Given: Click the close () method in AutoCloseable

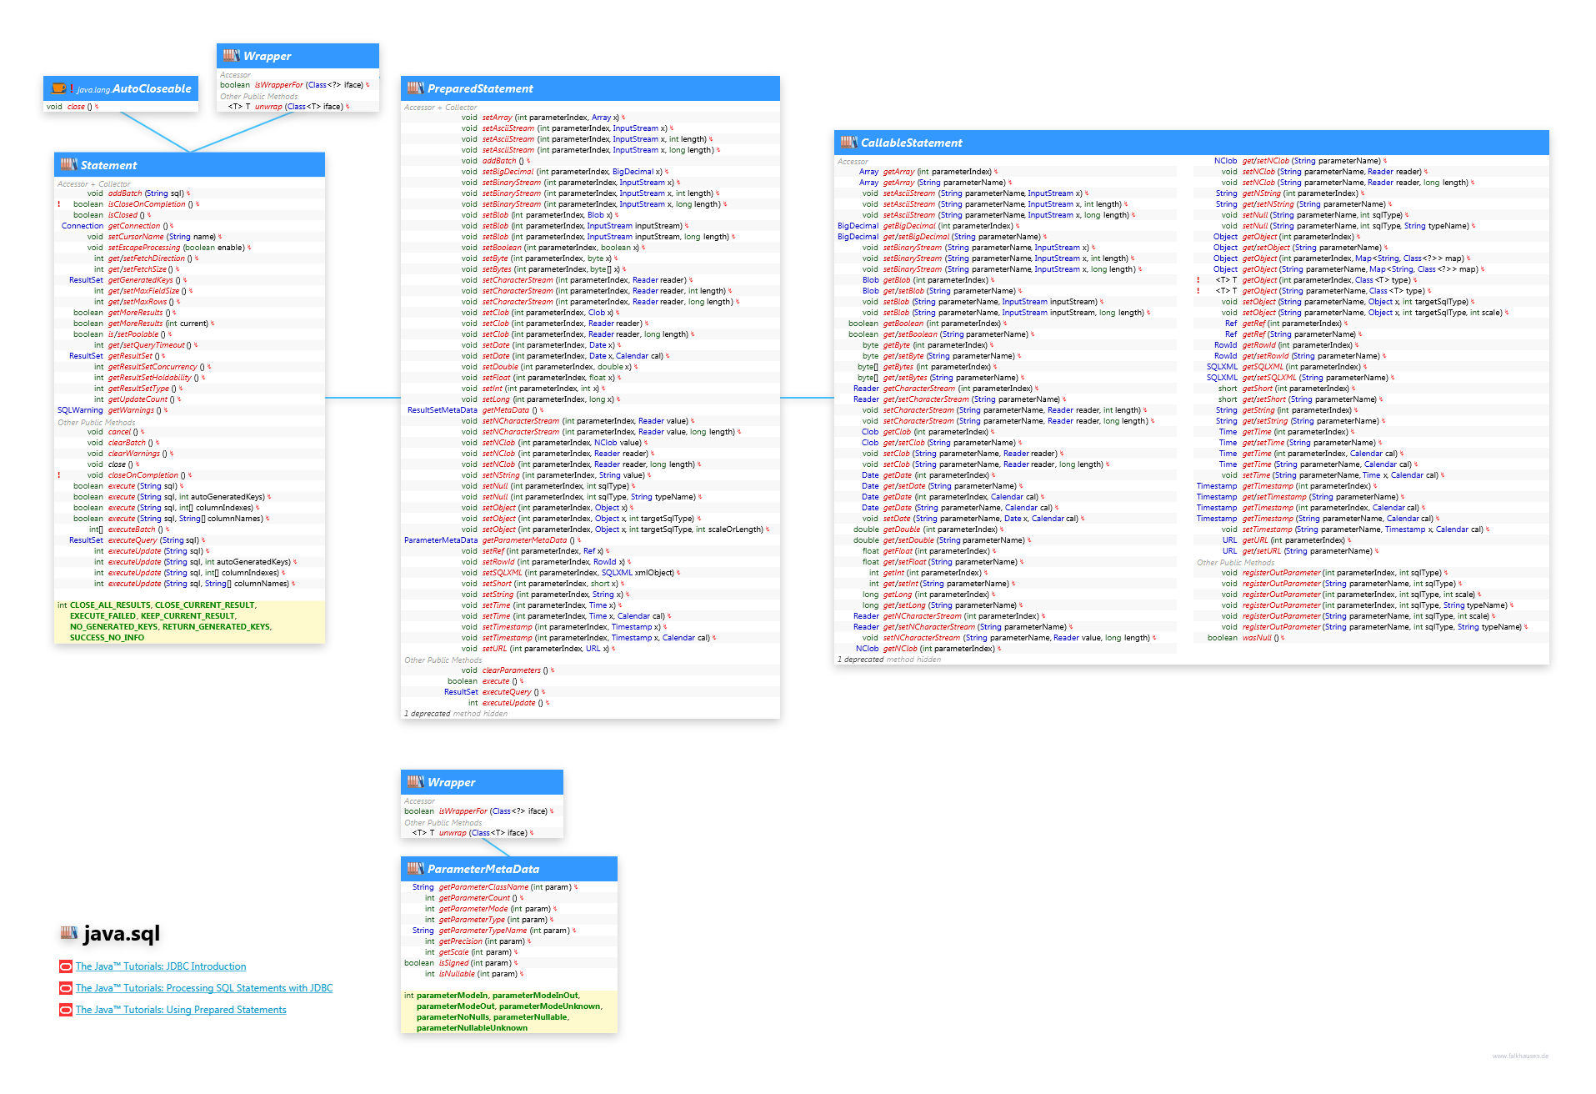Looking at the screenshot, I should [80, 107].
